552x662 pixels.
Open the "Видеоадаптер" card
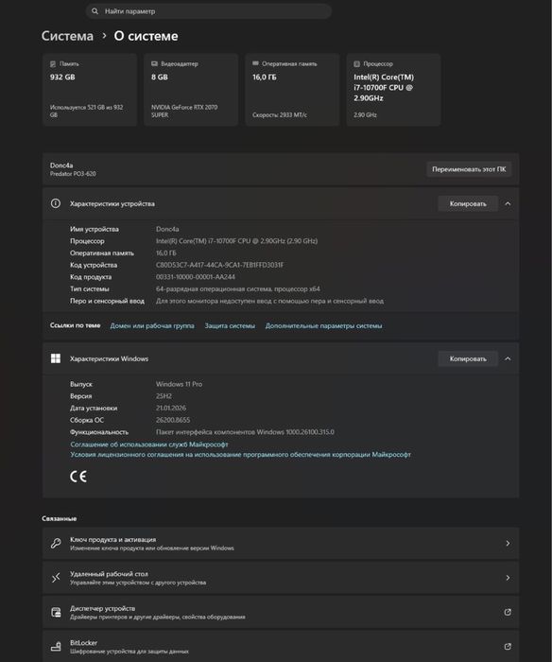(x=191, y=90)
